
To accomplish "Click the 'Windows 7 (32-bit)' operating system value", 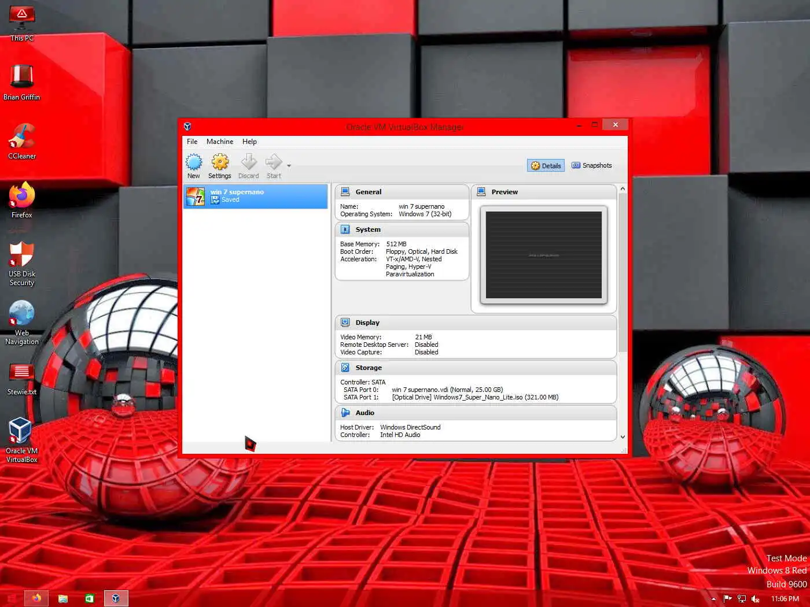I will [425, 214].
